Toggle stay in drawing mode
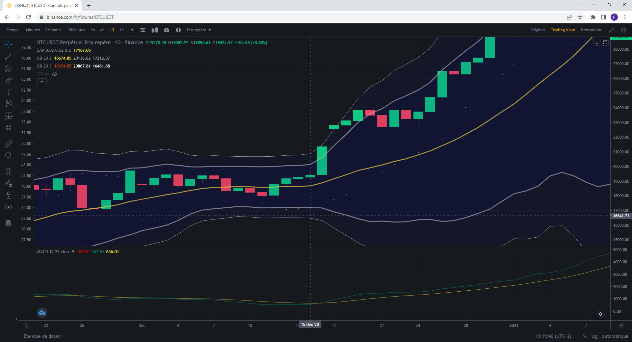Image resolution: width=632 pixels, height=342 pixels. [9, 183]
